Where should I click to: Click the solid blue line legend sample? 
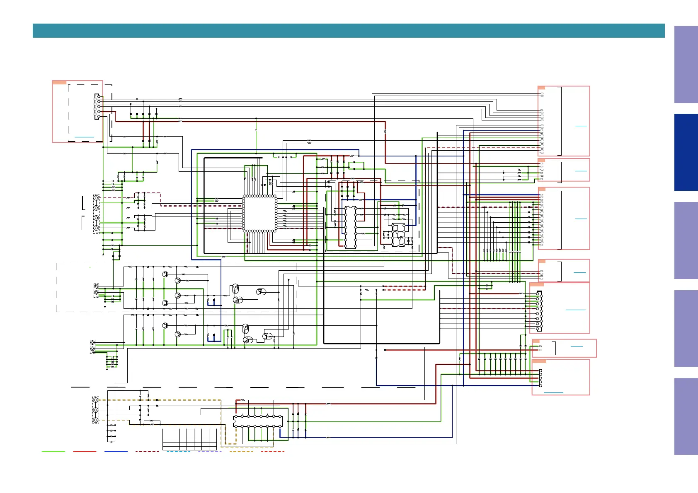(116, 452)
